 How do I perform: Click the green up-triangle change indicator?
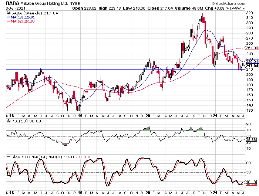point(243,9)
